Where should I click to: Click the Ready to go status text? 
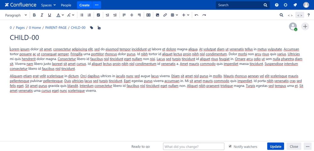[140, 147]
